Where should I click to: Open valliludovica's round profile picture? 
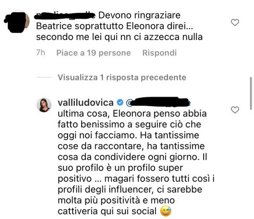point(44,105)
